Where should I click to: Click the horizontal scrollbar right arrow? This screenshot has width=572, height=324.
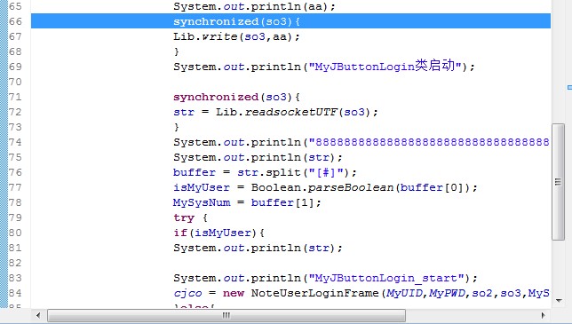544,315
